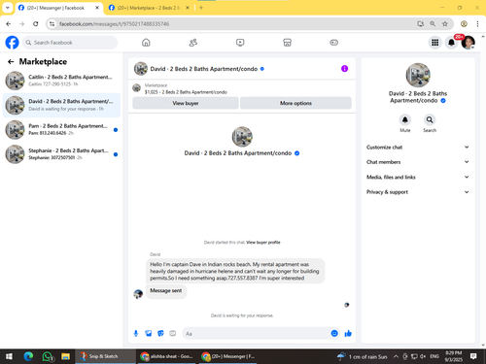Image resolution: width=486 pixels, height=364 pixels.
Task: Choose a sticker icon in composer
Action: (x=160, y=334)
